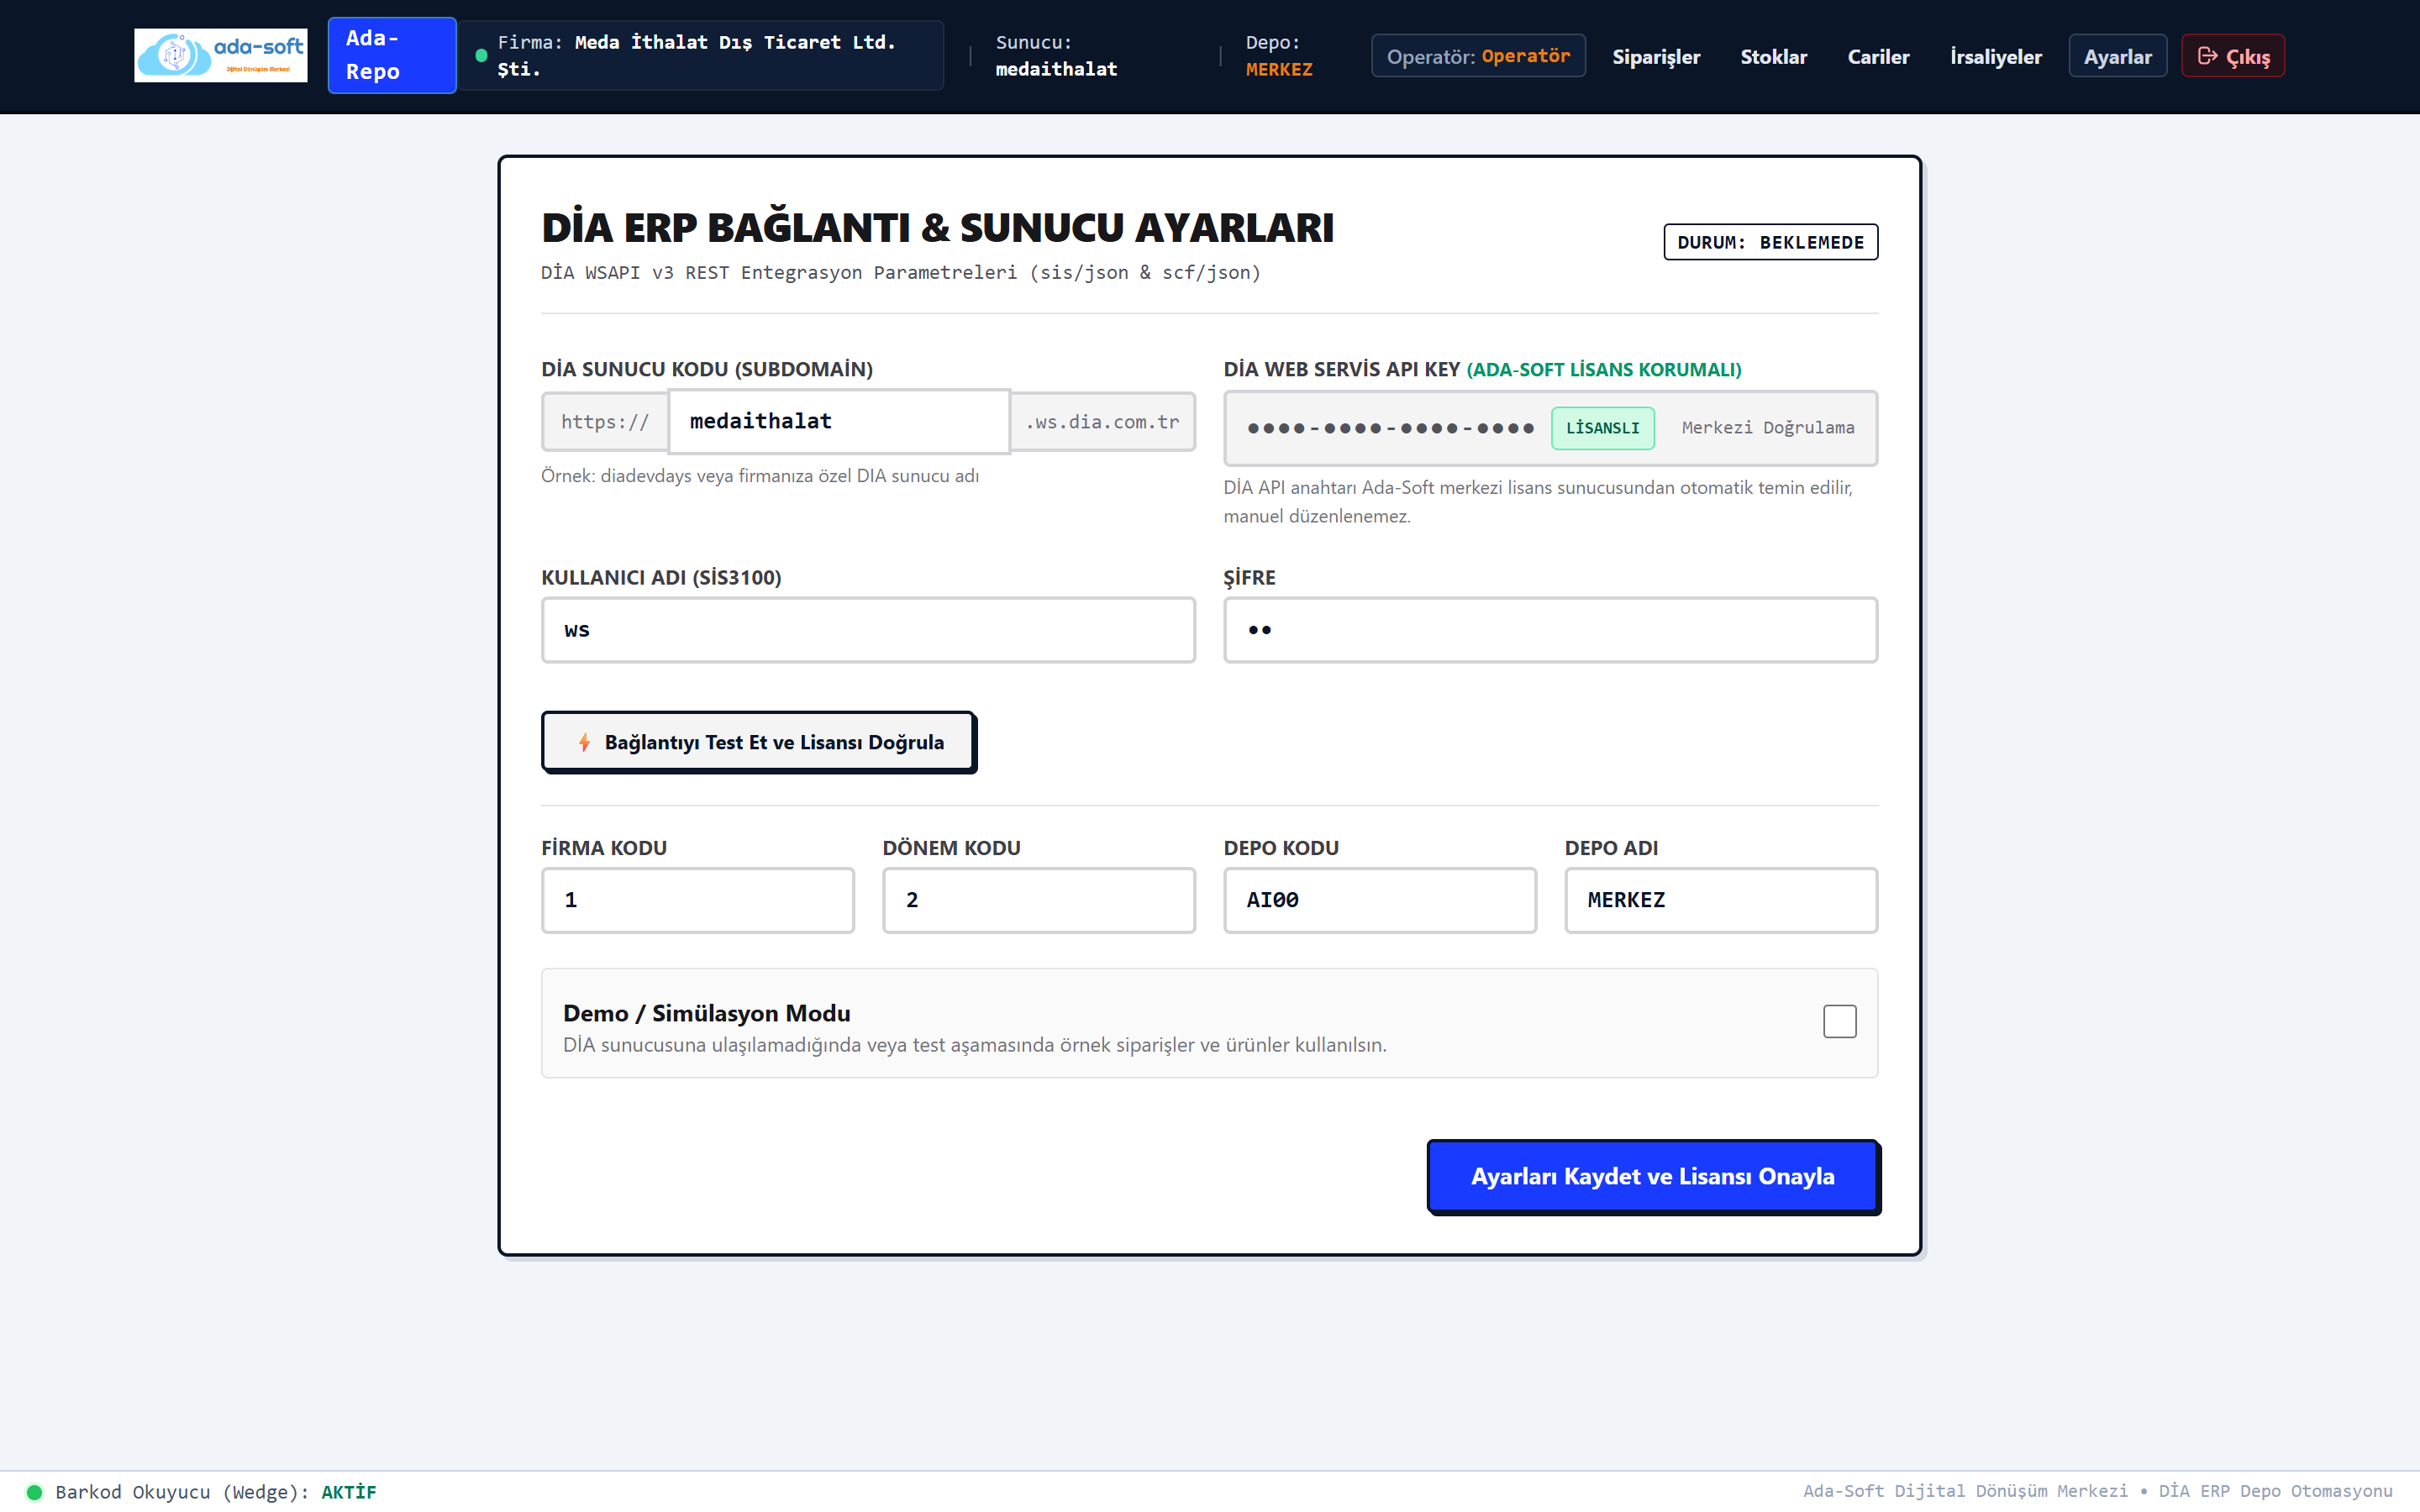Click the Sunucu medaithalat header text
The width and height of the screenshot is (2420, 1512).
point(1056,55)
